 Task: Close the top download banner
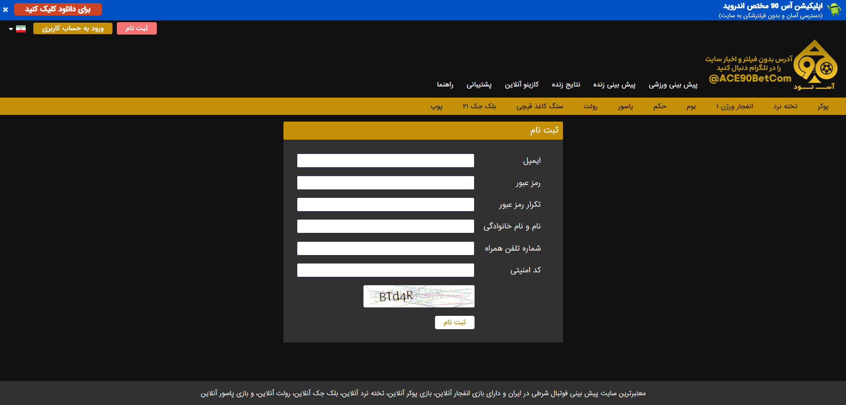tap(5, 9)
